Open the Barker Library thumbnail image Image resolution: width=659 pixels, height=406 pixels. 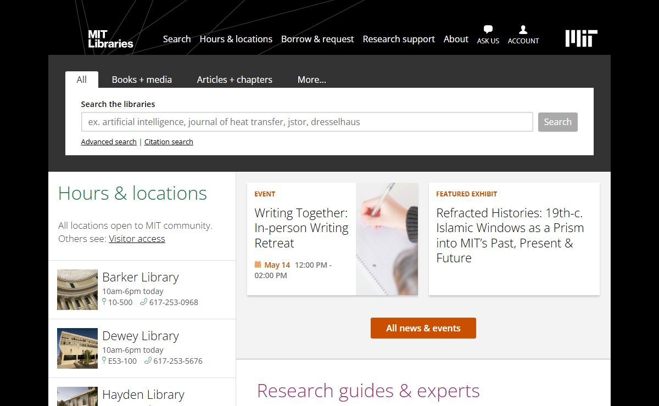(77, 290)
